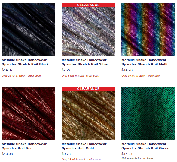Click the Spandex Stretch Knit Black title
177x162 pixels.
click(x=25, y=62)
